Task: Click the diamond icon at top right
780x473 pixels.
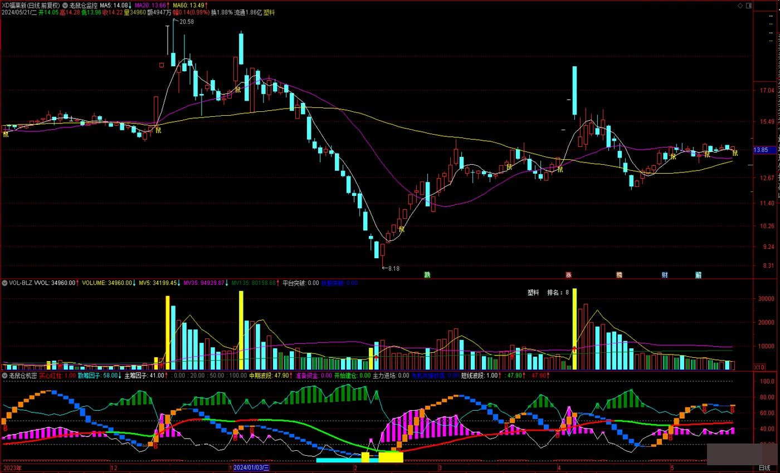Action: 740,6
